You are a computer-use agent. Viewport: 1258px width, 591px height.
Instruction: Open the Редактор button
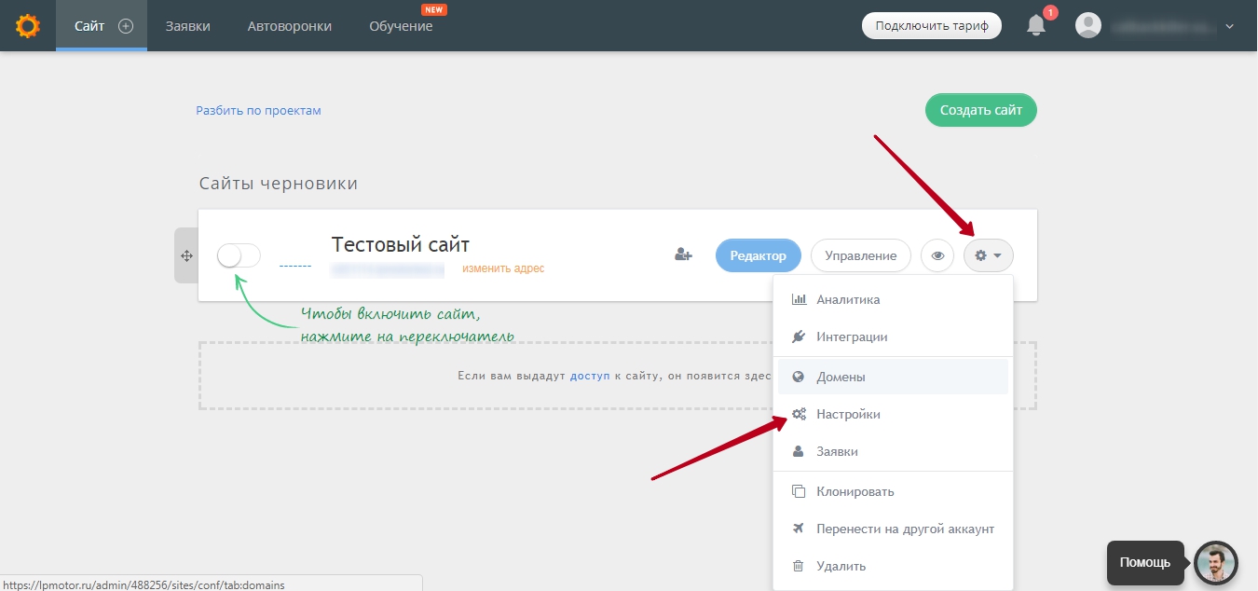758,255
